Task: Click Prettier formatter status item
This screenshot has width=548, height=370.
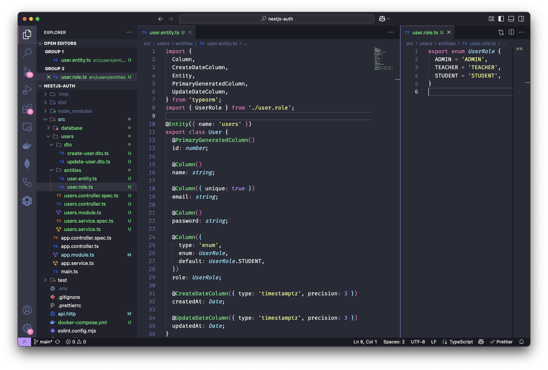Action: pos(501,342)
